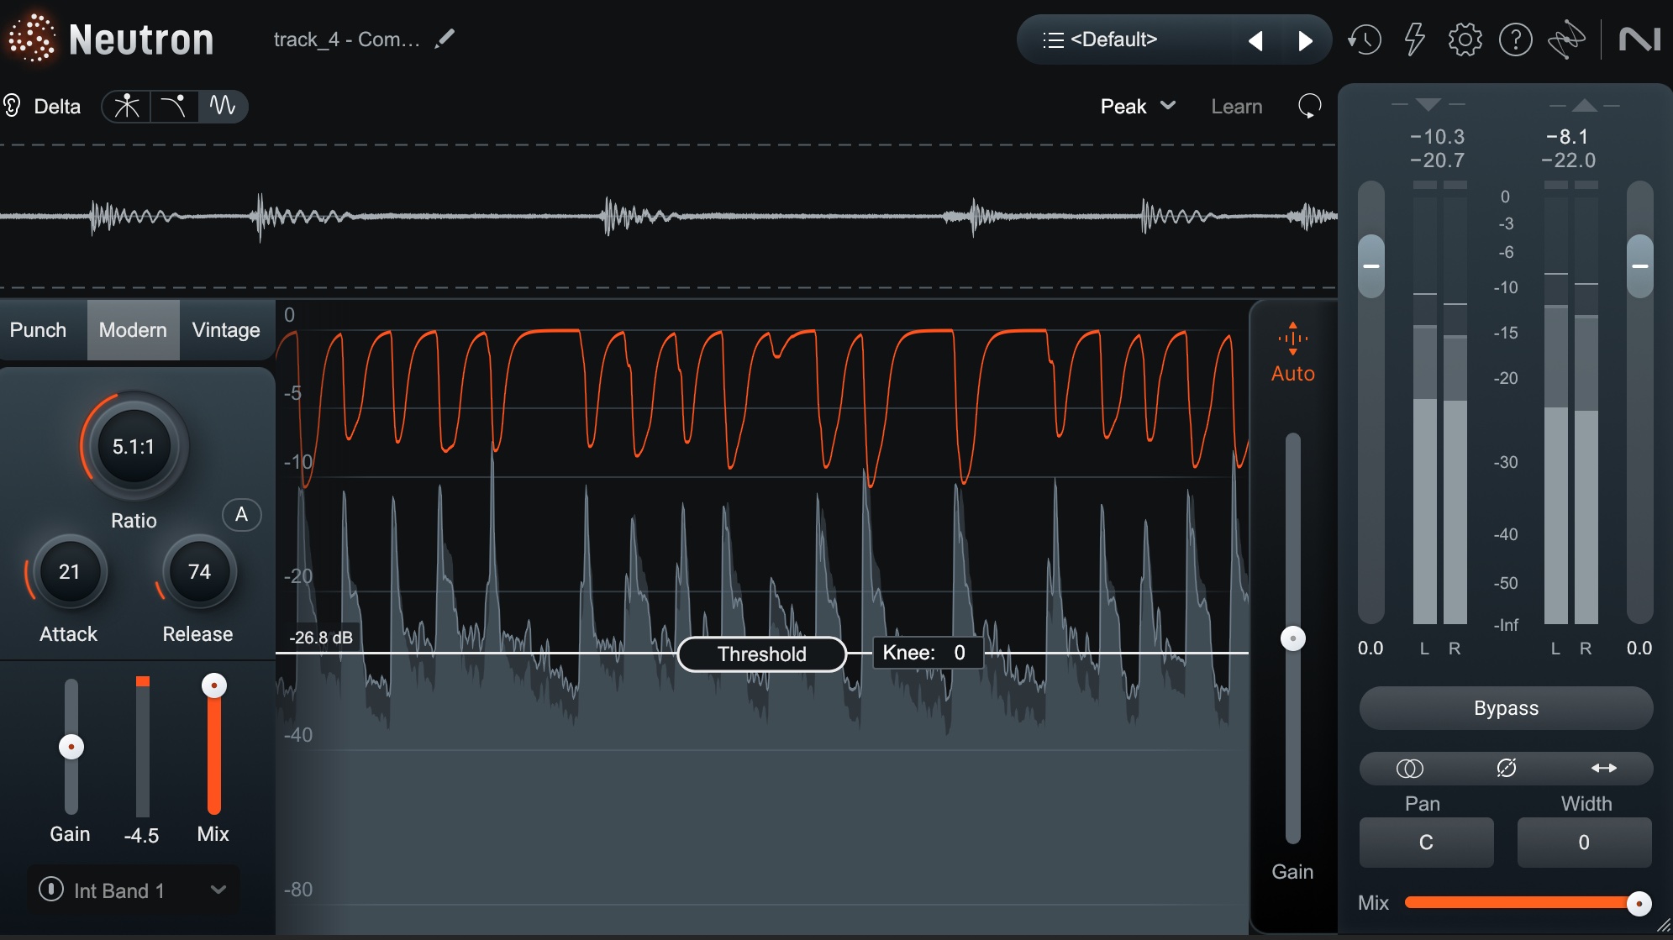This screenshot has width=1673, height=940.
Task: Click the Pan value field C
Action: click(x=1426, y=842)
